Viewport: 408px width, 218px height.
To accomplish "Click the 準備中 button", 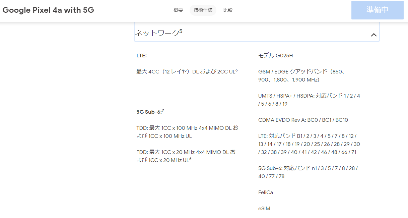I will [378, 10].
